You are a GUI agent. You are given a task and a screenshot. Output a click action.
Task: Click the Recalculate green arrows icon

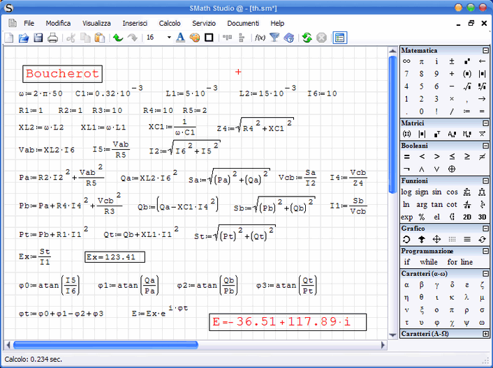(x=307, y=38)
